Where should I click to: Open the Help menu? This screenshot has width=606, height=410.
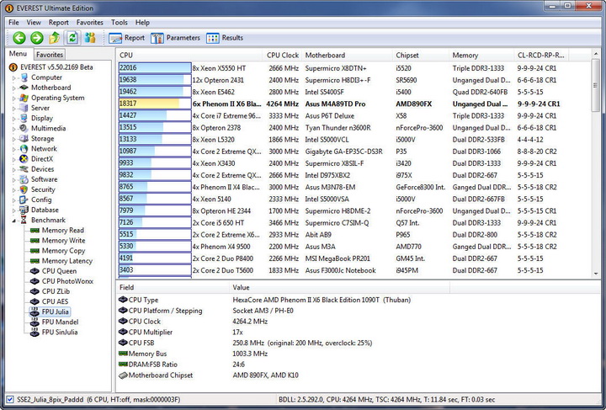142,23
